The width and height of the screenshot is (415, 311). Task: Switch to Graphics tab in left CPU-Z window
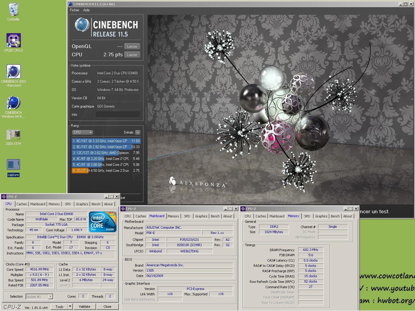(x=82, y=204)
